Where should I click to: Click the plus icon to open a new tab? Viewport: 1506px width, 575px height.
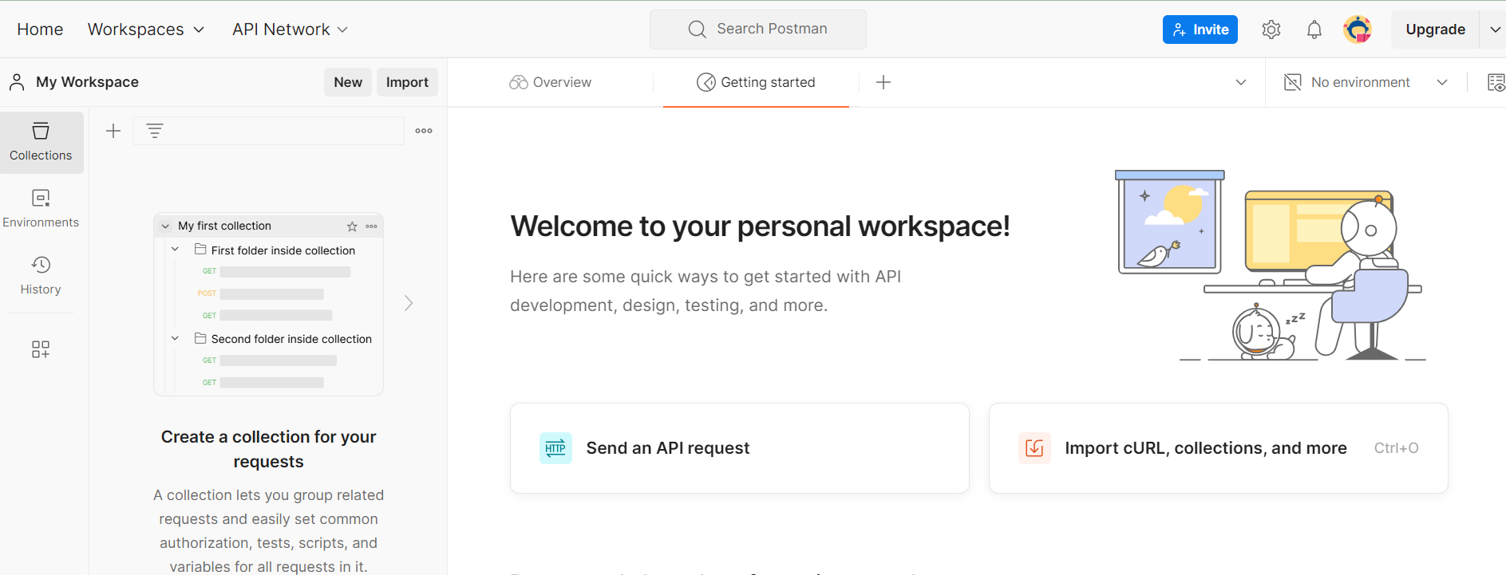click(883, 82)
